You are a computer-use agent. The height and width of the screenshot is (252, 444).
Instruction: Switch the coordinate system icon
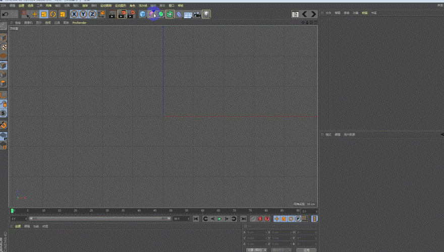101,14
